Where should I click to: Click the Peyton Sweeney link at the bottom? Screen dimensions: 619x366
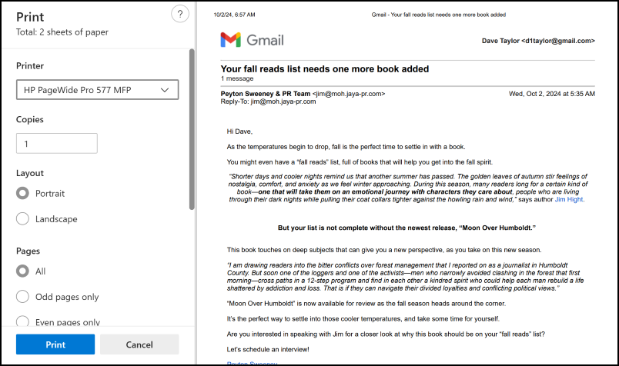point(252,363)
